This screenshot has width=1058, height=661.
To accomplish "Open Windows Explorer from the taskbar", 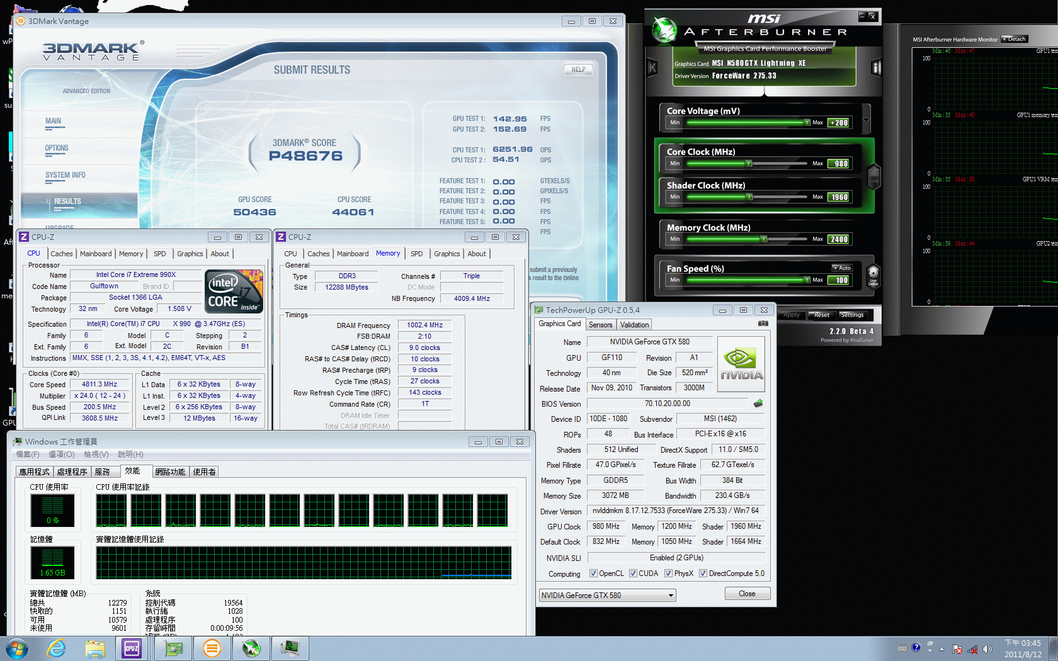I will click(x=96, y=648).
